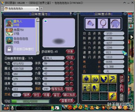
Task: Open the pet armor equipment slot
Action: [x=115, y=23]
